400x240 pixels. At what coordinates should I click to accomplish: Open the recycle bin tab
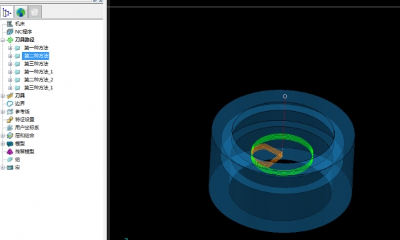(x=35, y=12)
